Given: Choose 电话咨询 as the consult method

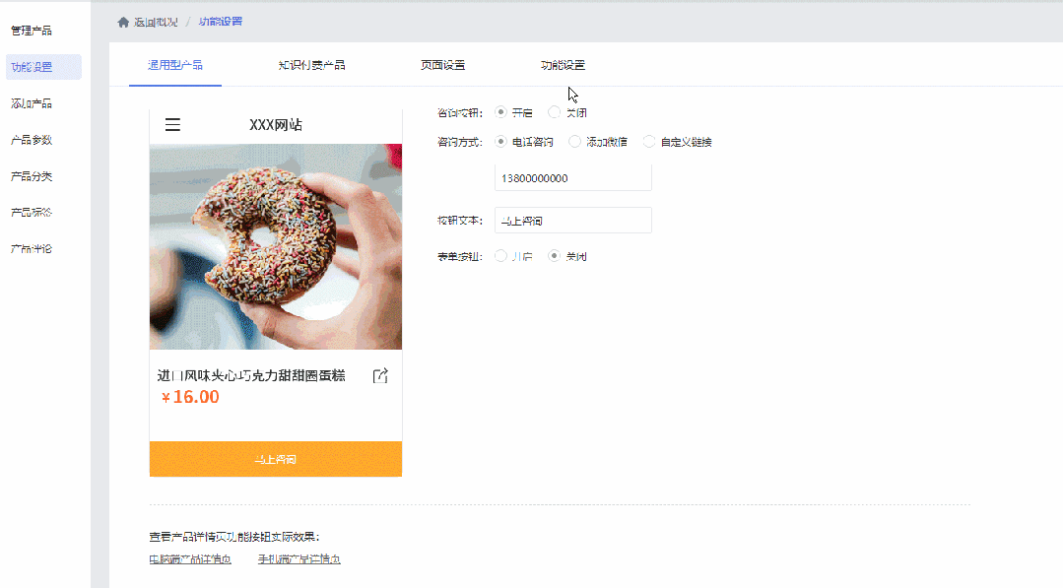Looking at the screenshot, I should (x=501, y=142).
